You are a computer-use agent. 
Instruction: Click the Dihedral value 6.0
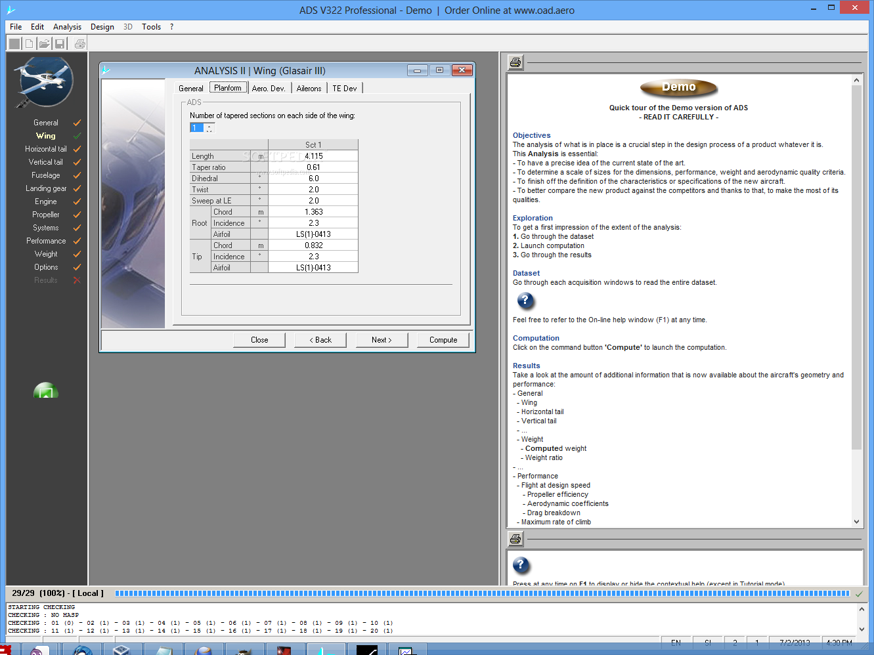313,179
